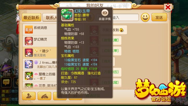This screenshot has height=106, width=188.
Task: Click the add friend icon button
Action: [x=29, y=96]
